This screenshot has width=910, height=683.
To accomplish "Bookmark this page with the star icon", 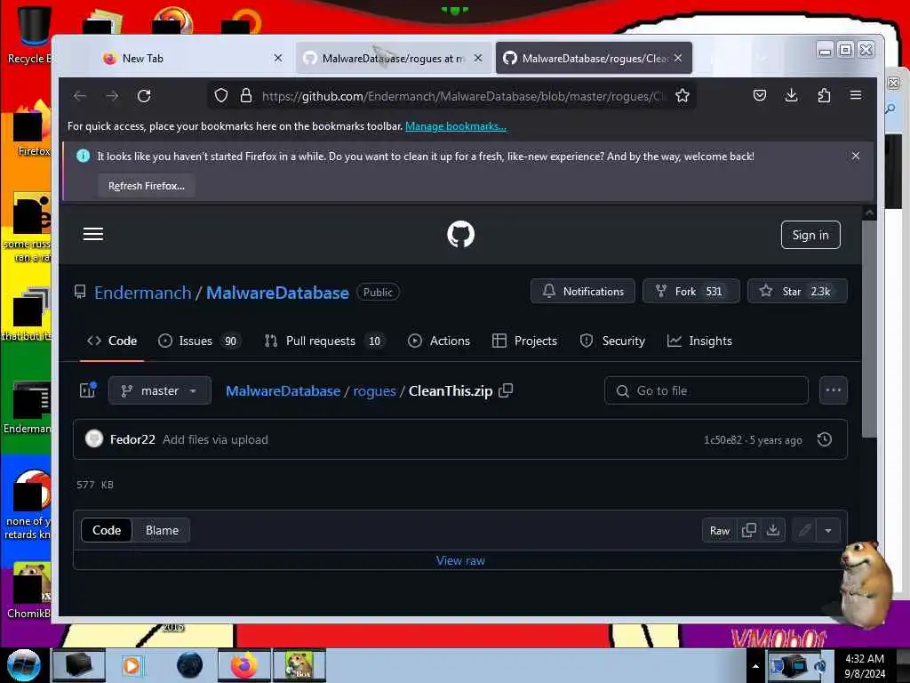I will pyautogui.click(x=682, y=96).
